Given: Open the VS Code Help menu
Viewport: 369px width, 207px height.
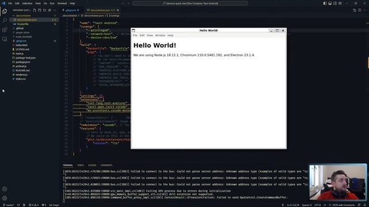Looking at the screenshot, I should (x=72, y=3).
